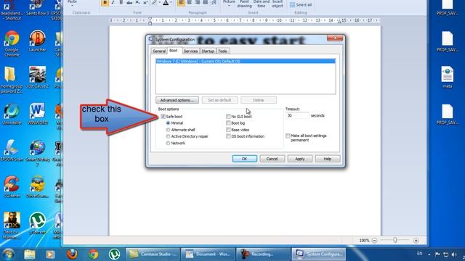The height and width of the screenshot is (261, 465).
Task: Switch to Camtasia Studio taskbar window
Action: click(153, 254)
